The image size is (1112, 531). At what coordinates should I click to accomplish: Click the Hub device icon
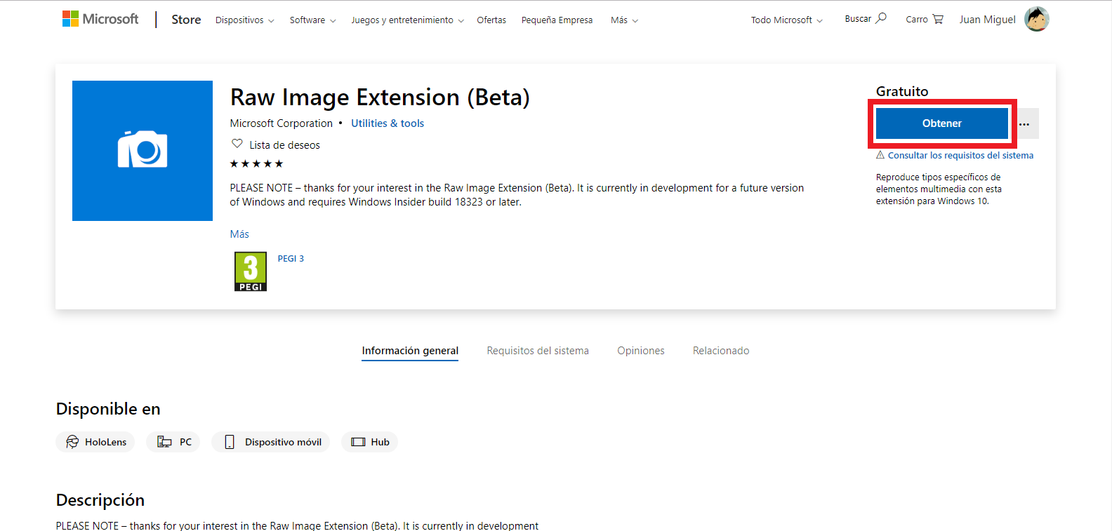pos(359,442)
